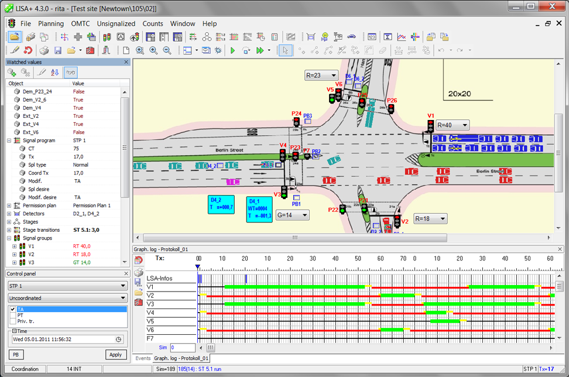Switch to the Events tab
Image resolution: width=569 pixels, height=377 pixels.
coord(143,358)
